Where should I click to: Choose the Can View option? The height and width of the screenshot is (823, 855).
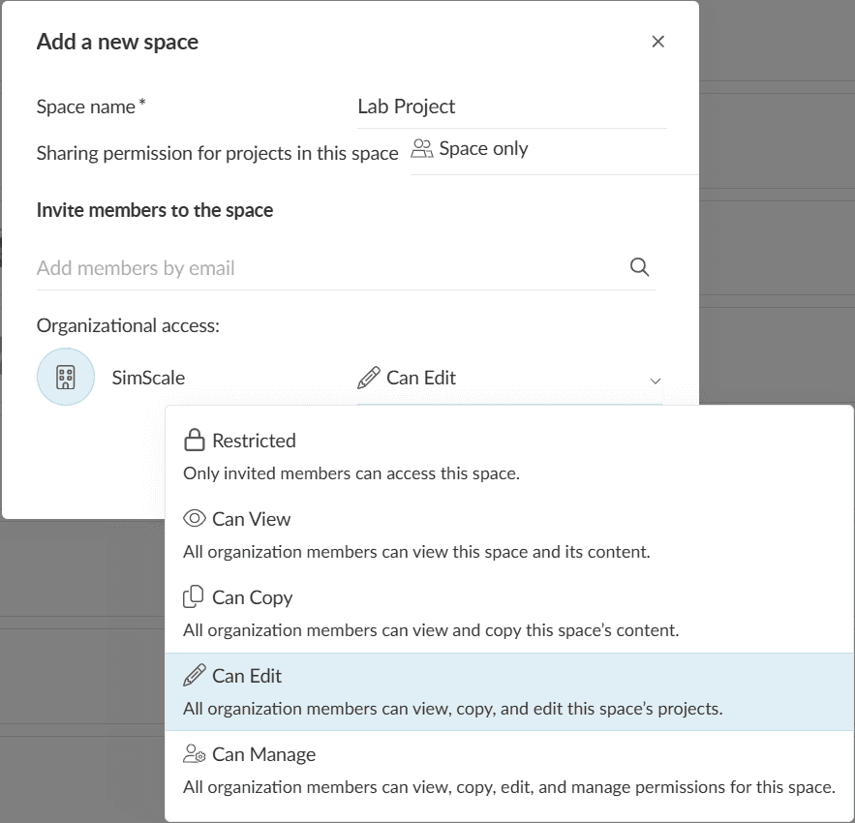pos(252,519)
